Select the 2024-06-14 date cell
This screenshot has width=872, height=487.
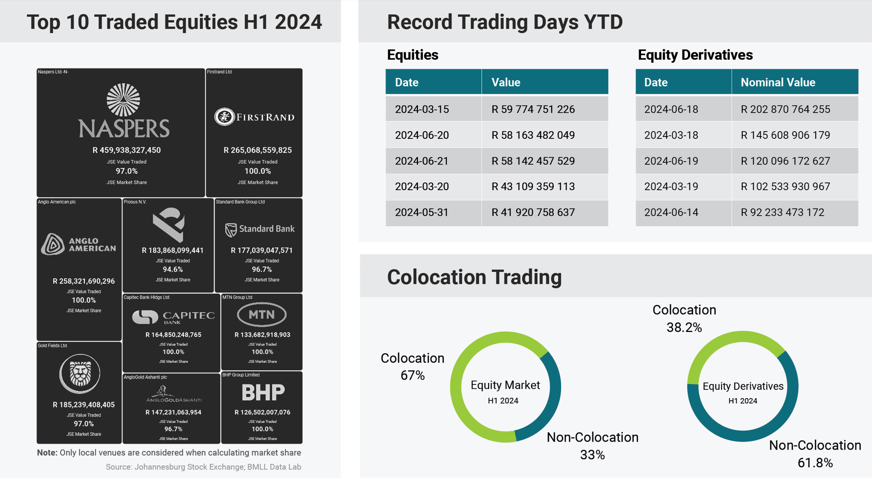click(683, 212)
